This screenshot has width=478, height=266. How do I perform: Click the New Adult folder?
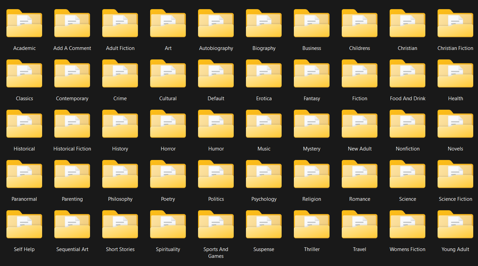coord(359,124)
